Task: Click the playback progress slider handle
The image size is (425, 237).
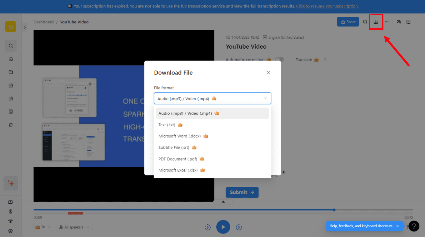Action: (x=334, y=210)
